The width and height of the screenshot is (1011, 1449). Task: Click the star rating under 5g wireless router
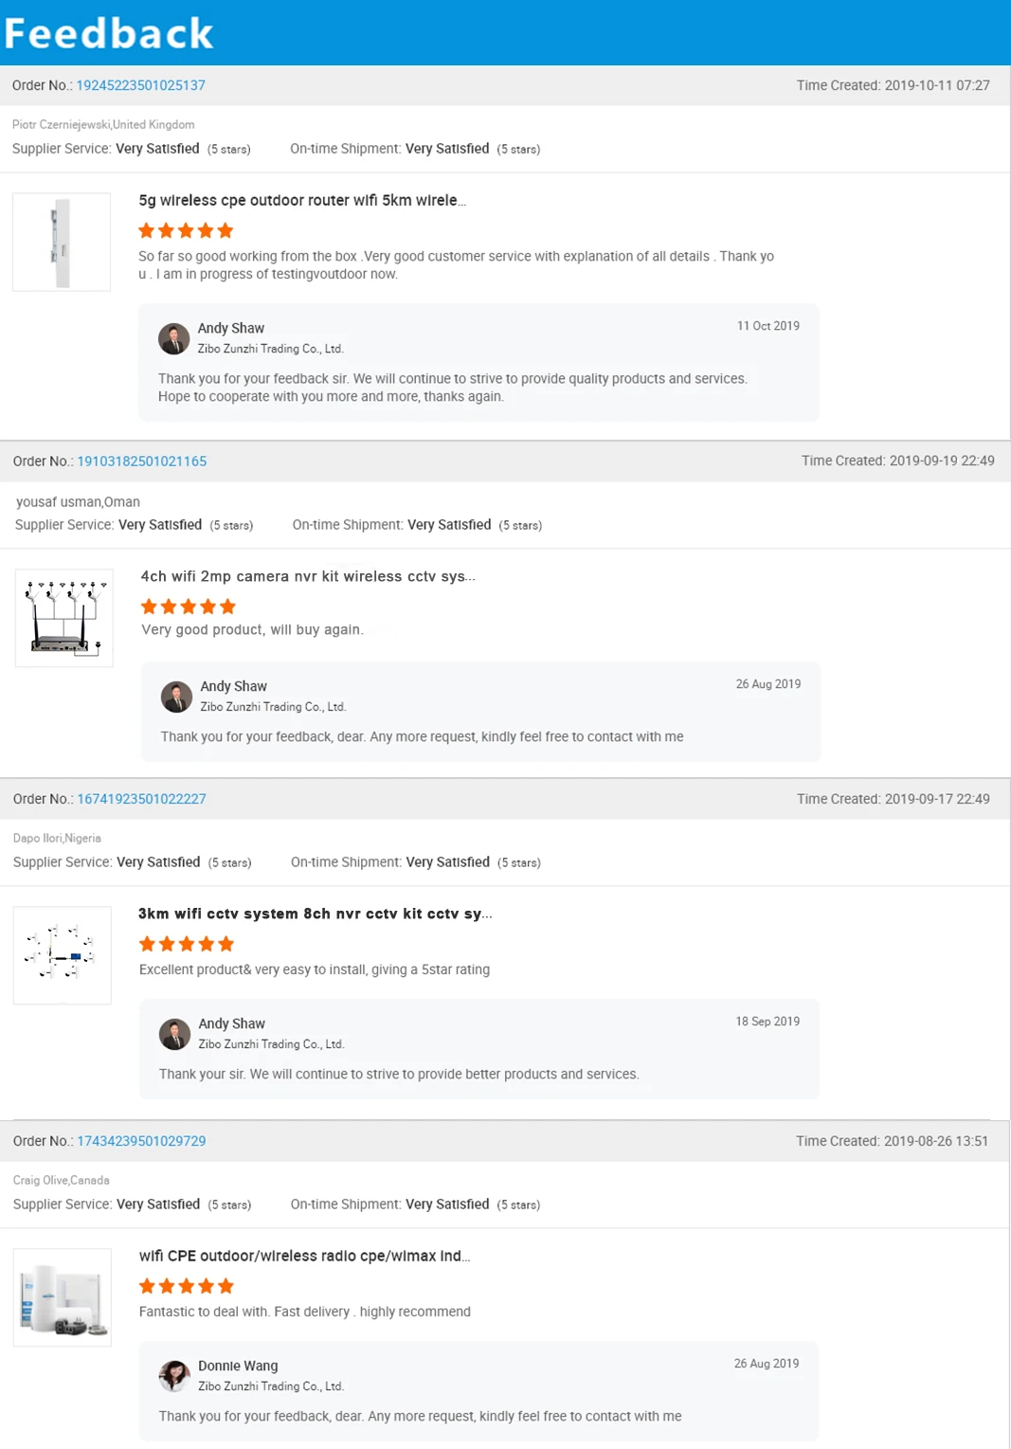(186, 230)
